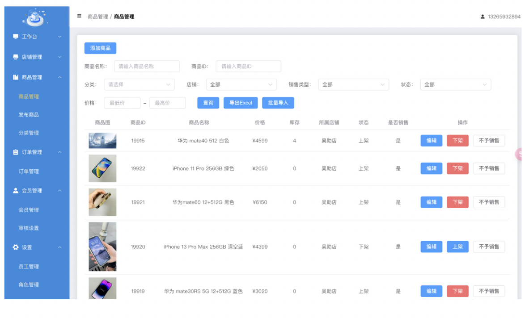Open 分类管理 in the sidebar
The width and height of the screenshot is (525, 318).
pyautogui.click(x=29, y=133)
